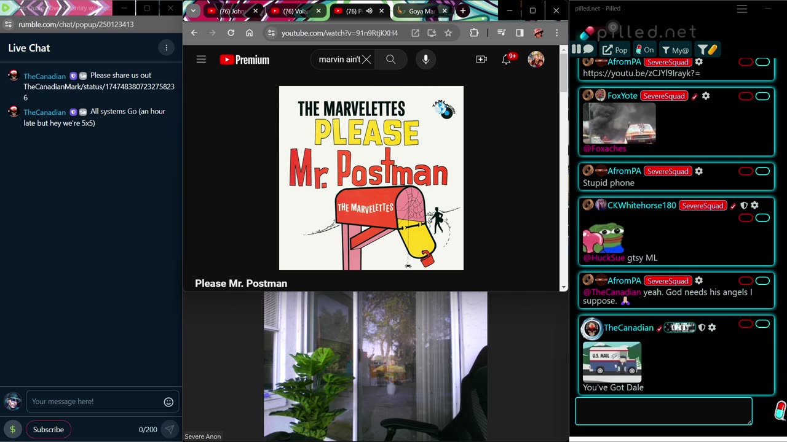Click the Subscribe button in Rumble chat

(49, 430)
